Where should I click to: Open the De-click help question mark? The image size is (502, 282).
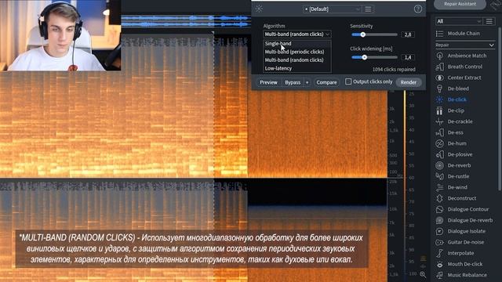click(x=418, y=9)
